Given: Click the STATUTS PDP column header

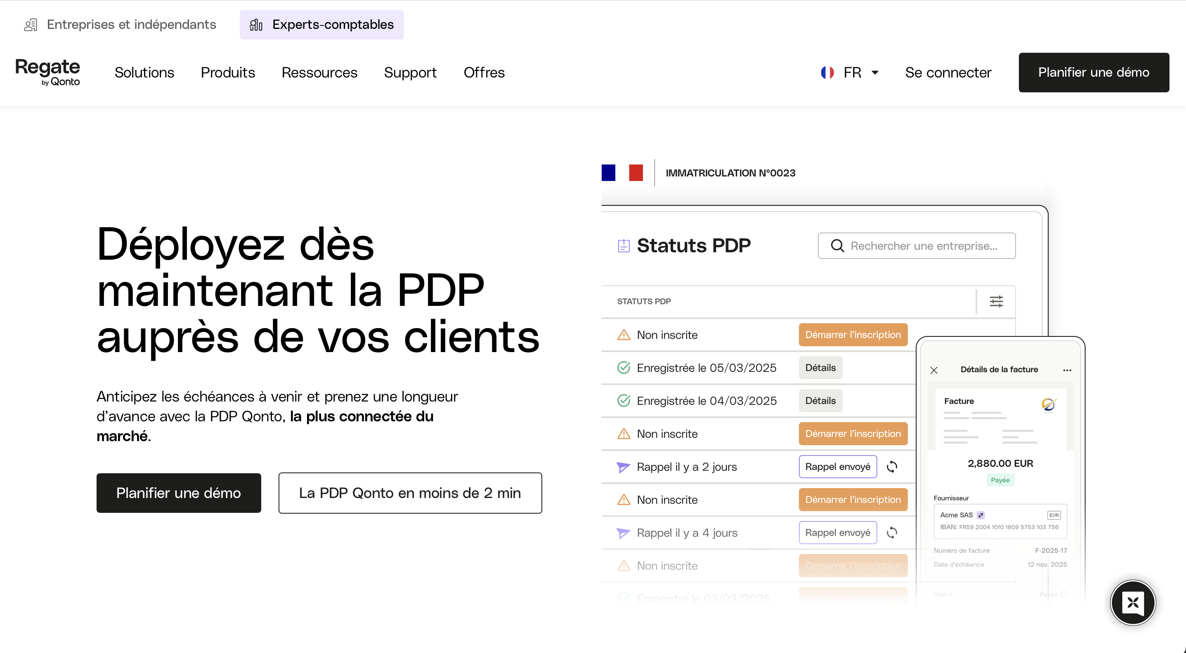Looking at the screenshot, I should [644, 302].
